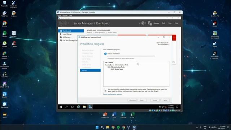Screen dimensions: 231x130
Task: Open the Spotify desktop icon
Action: pyautogui.click(x=4, y=34)
